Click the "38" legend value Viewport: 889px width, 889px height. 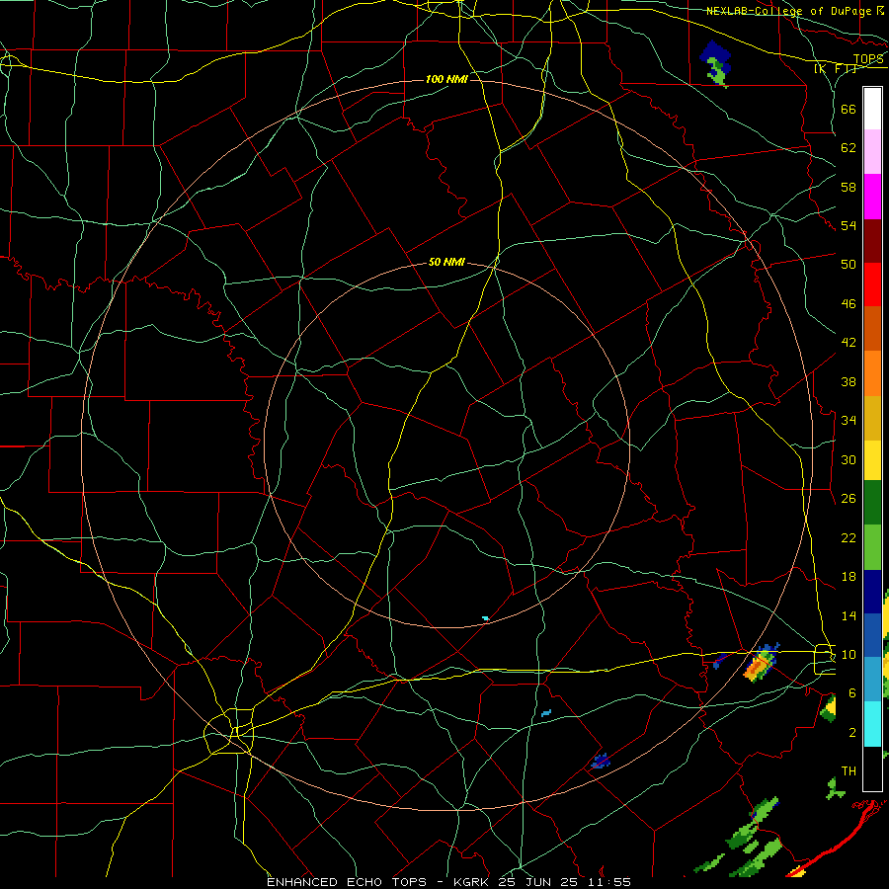point(849,381)
